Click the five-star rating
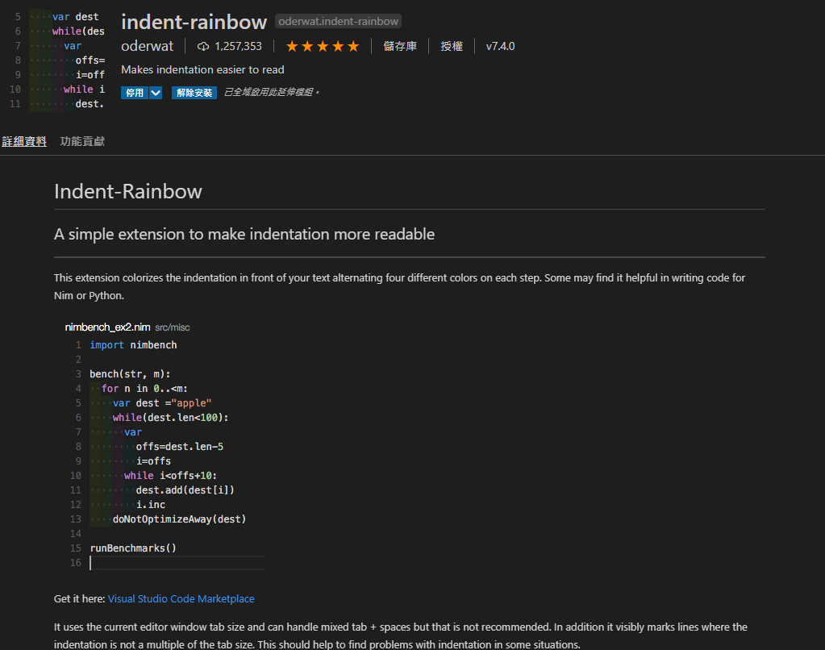This screenshot has height=650, width=825. tap(323, 46)
